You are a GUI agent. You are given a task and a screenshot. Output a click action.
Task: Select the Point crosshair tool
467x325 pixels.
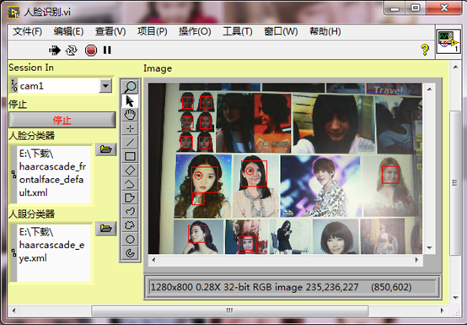[x=130, y=128]
